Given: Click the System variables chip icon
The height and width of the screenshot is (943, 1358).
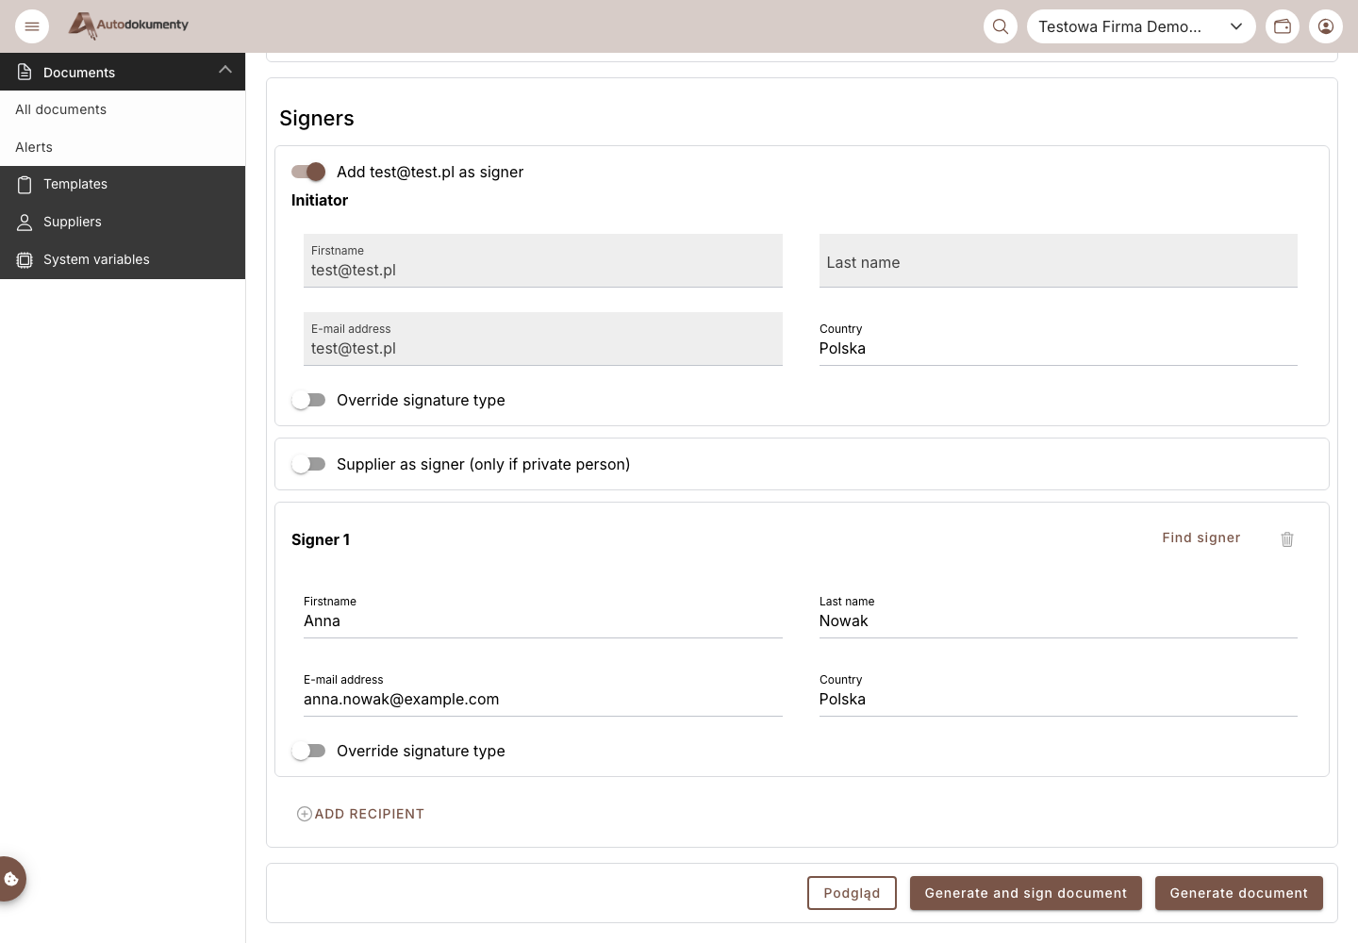Looking at the screenshot, I should [x=25, y=259].
